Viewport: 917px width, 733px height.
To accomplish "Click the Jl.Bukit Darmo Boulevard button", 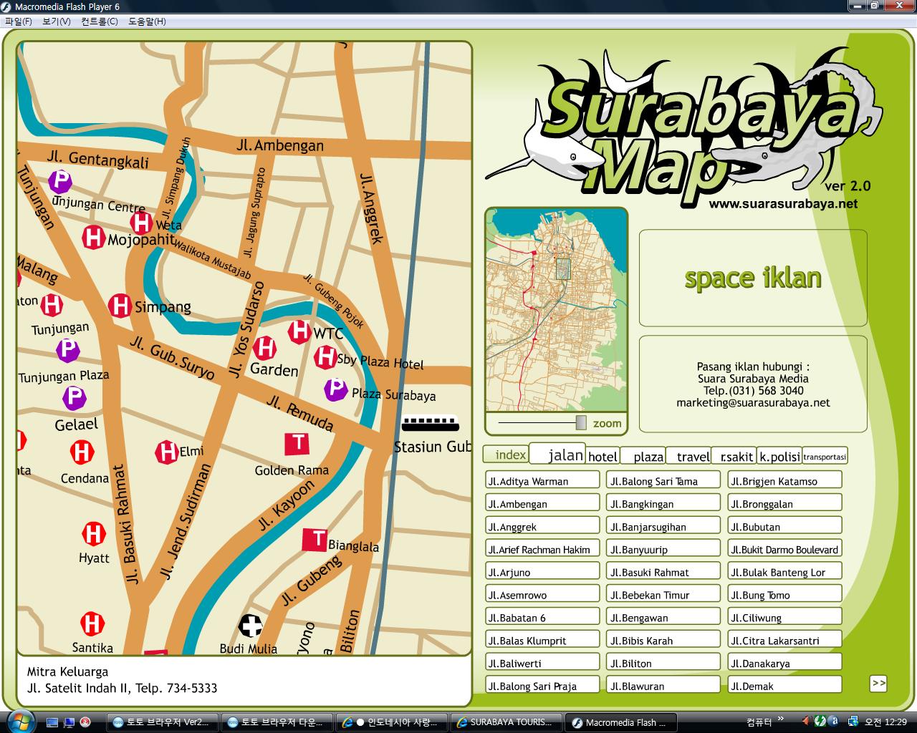I will 784,548.
